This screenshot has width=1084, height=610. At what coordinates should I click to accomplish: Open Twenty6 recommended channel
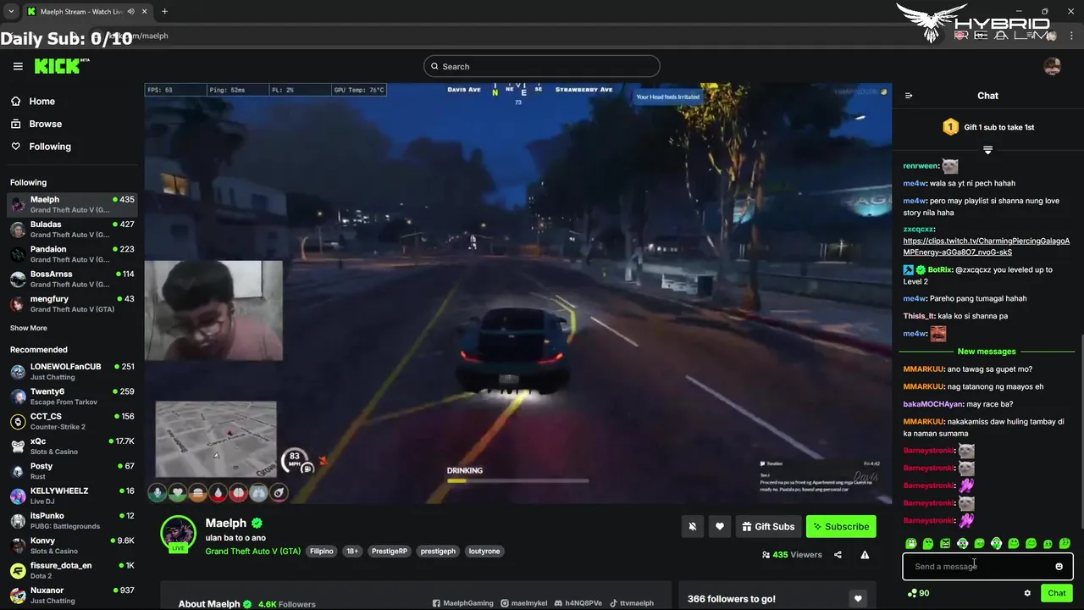72,396
